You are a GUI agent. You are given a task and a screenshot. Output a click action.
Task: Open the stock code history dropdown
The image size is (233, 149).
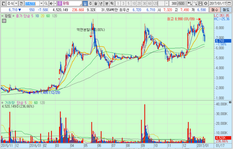tap(41, 3)
